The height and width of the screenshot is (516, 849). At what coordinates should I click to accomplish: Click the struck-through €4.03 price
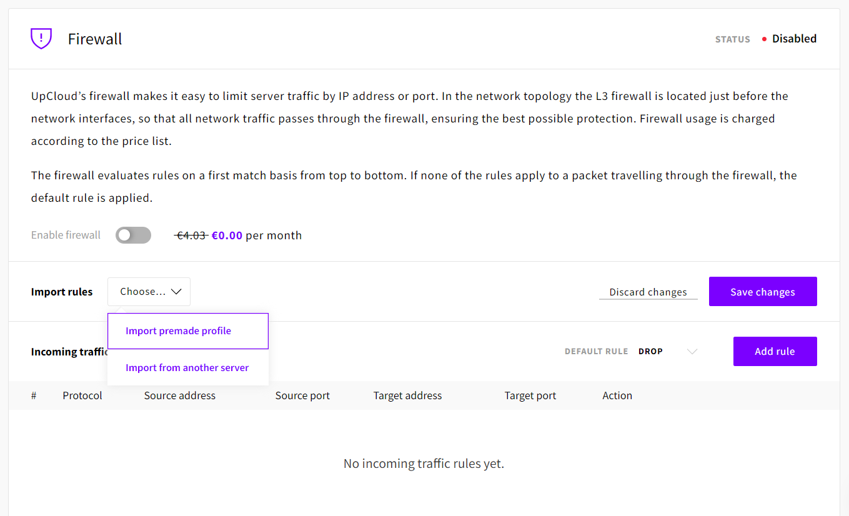point(191,236)
